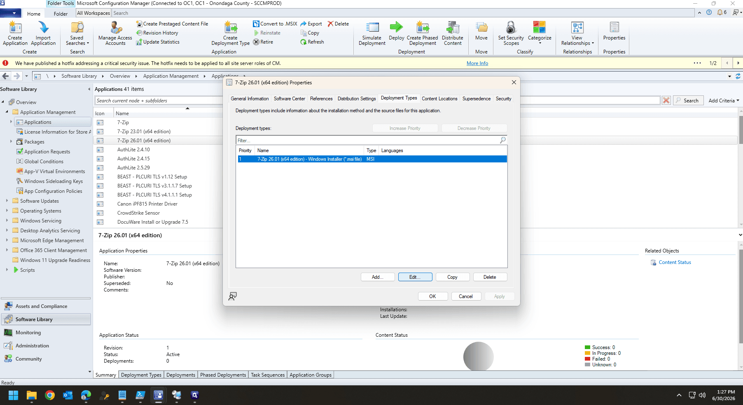This screenshot has height=405, width=743.
Task: Click the Delete ribbon command
Action: [x=338, y=24]
